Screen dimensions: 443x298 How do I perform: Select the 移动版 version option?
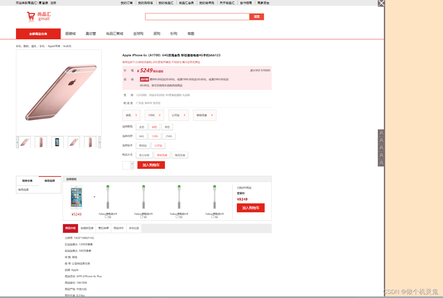point(143,145)
